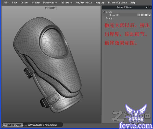Open the Help menu
Viewport: 153px width, 129px height.
133,3
